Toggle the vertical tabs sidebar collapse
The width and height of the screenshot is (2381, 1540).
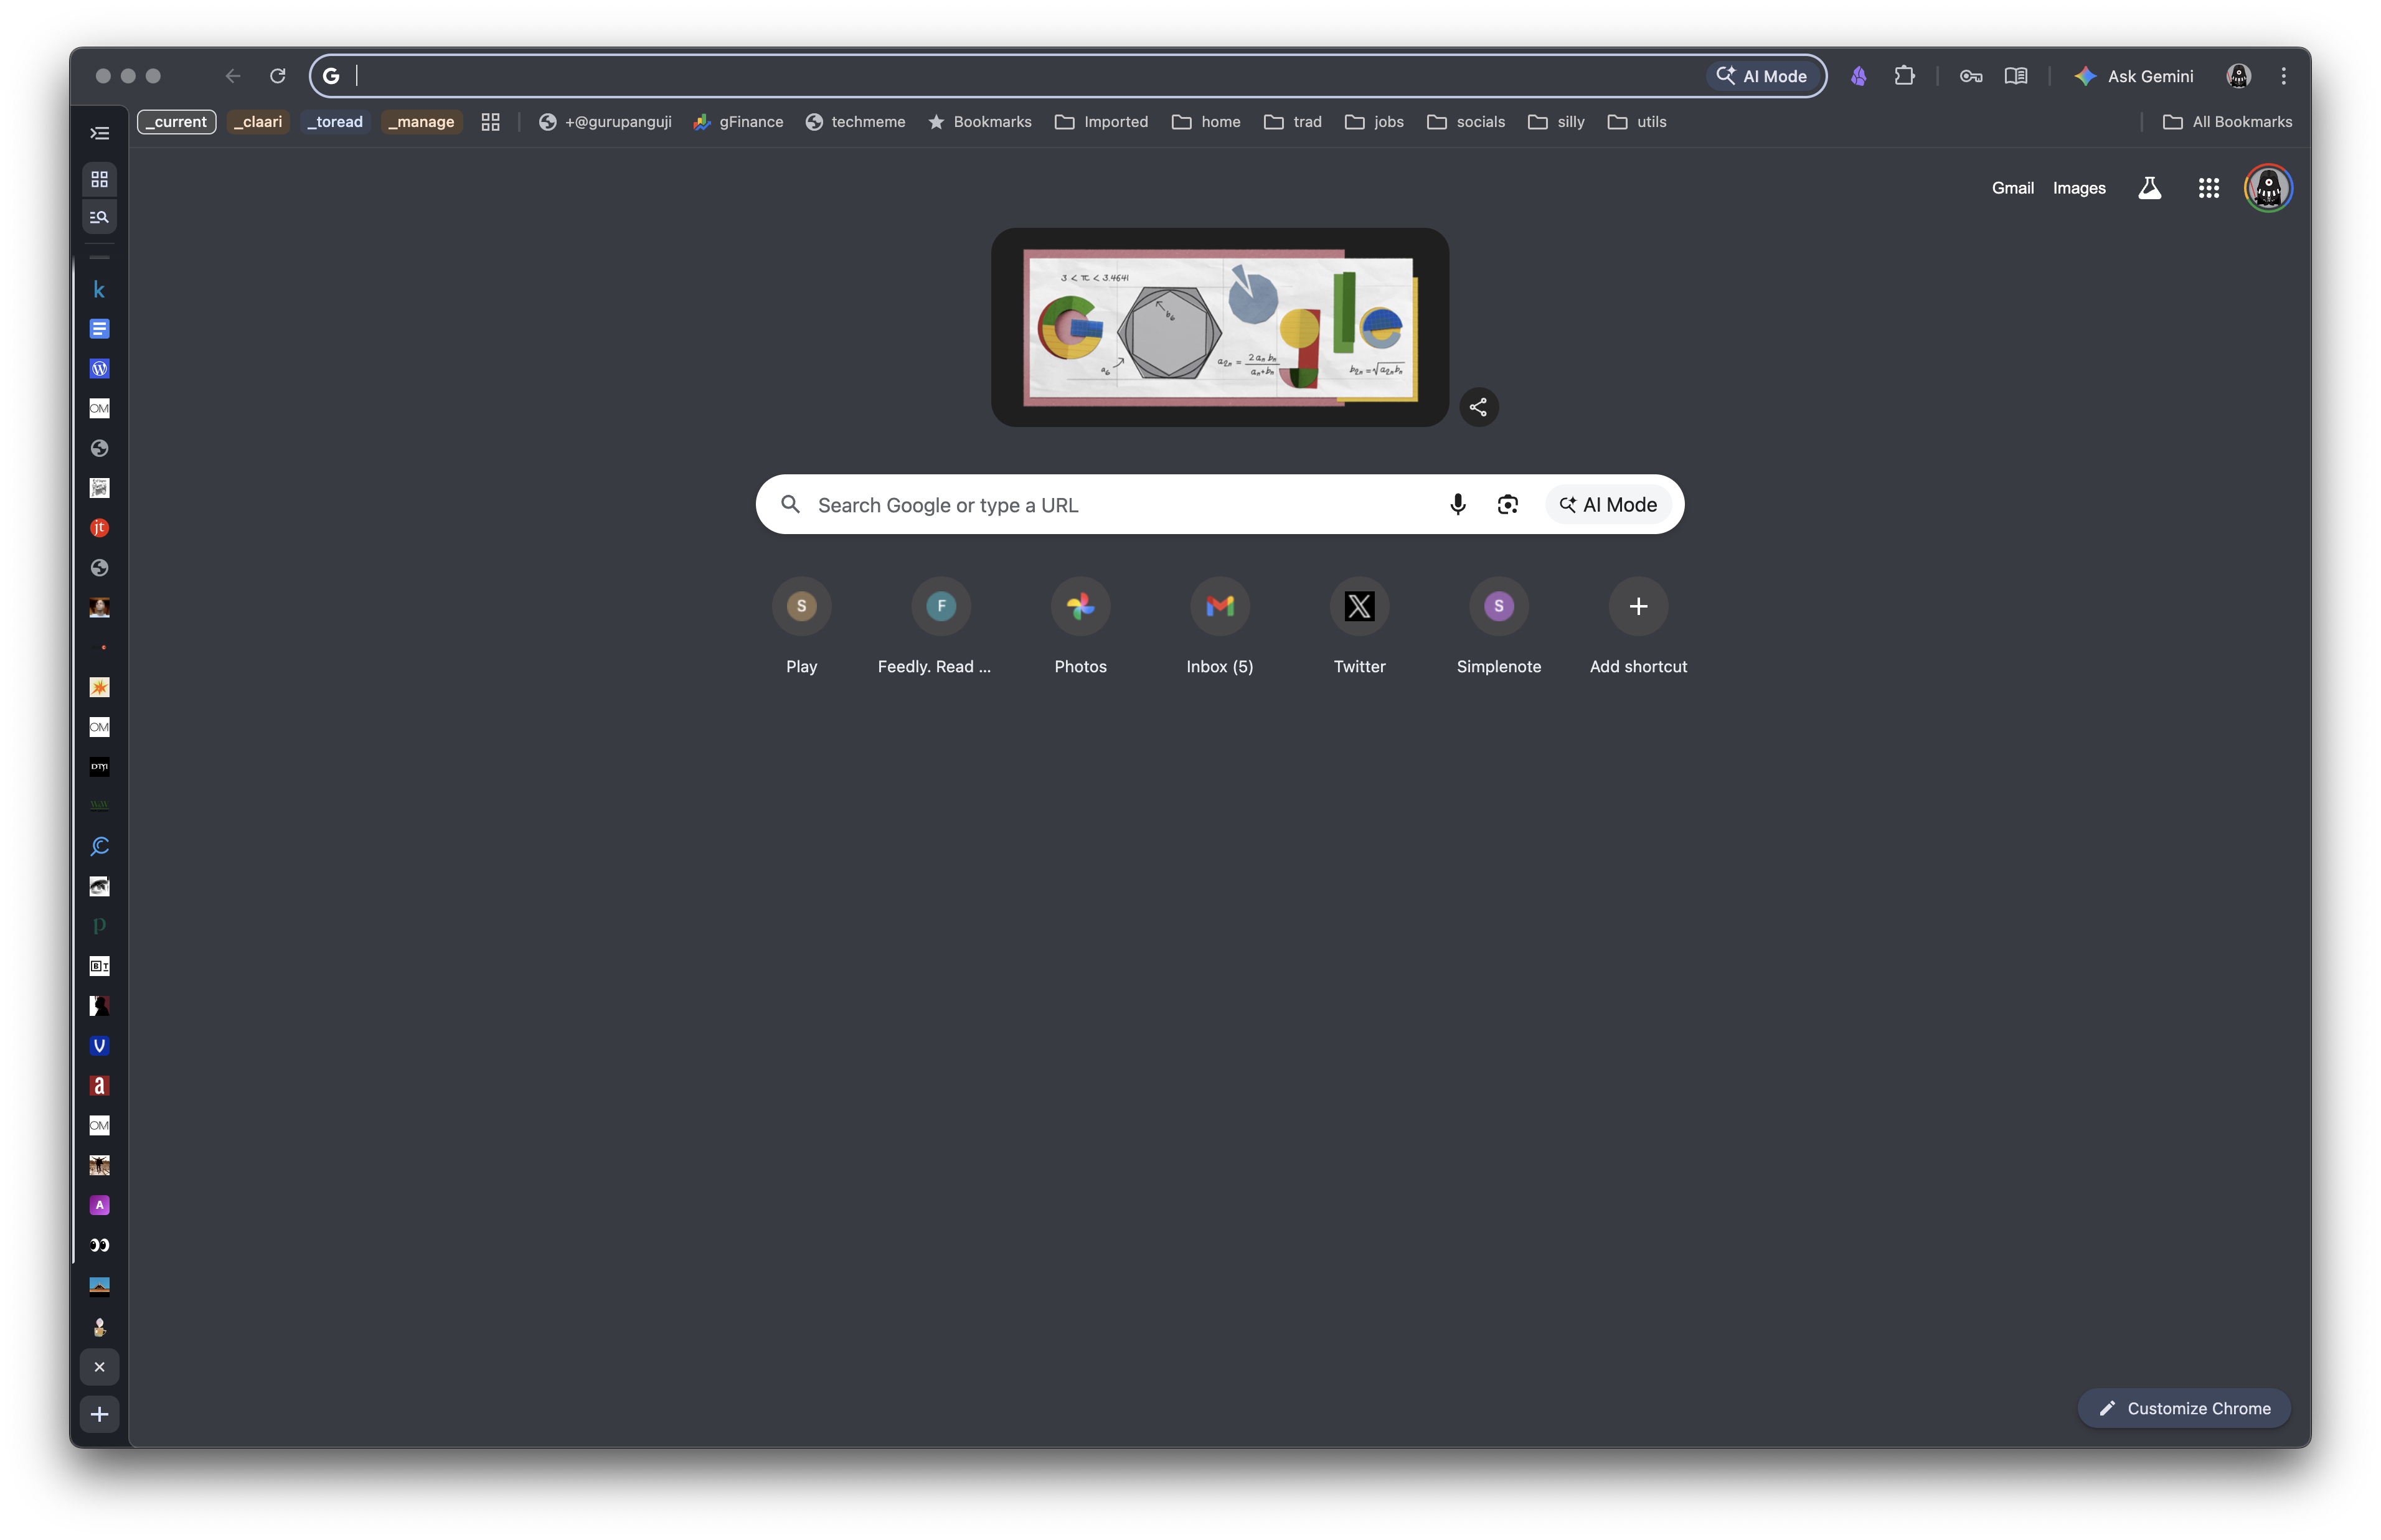(x=99, y=133)
